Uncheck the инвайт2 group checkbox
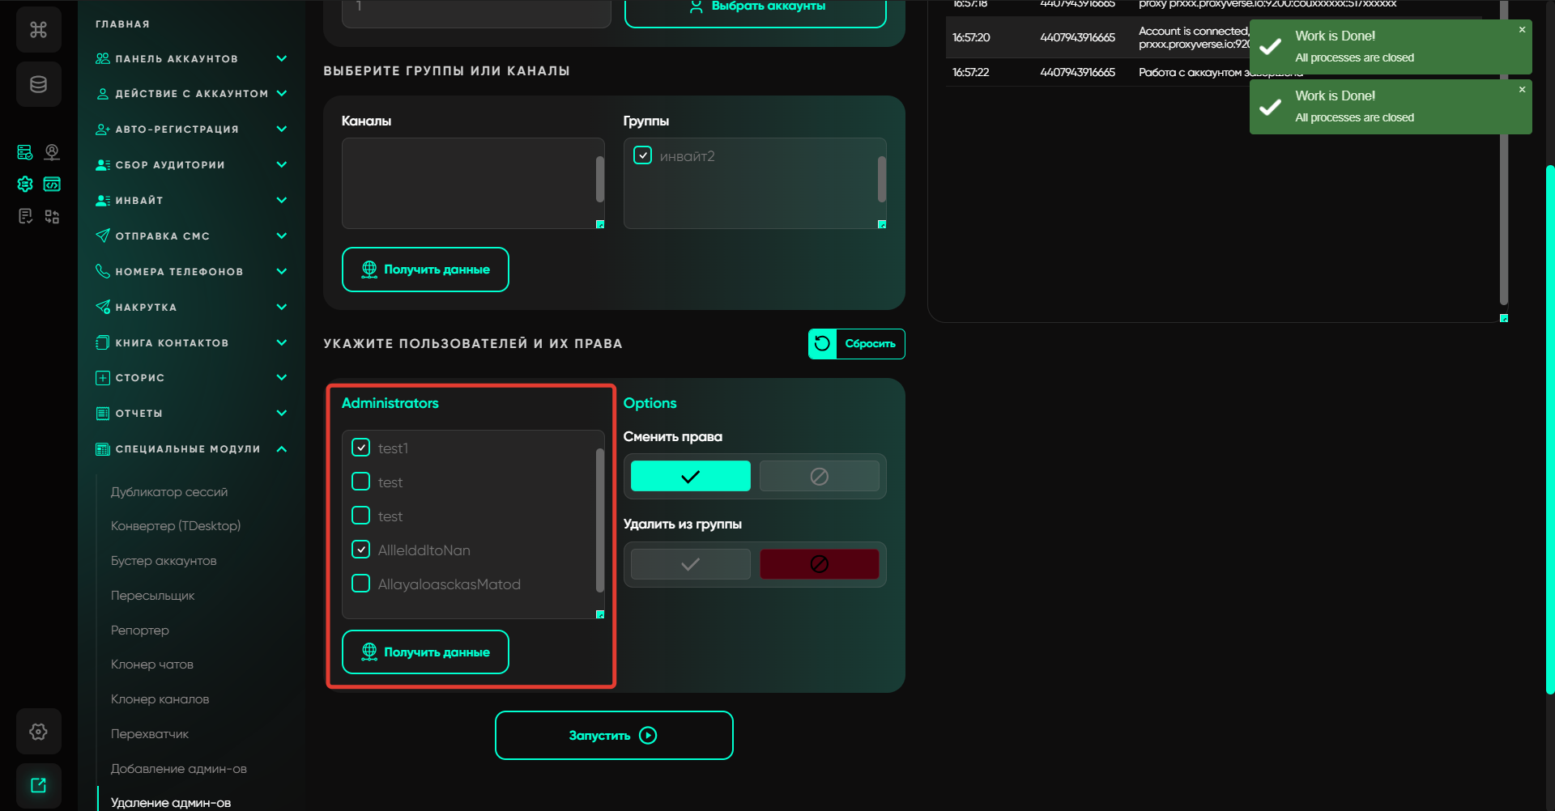 (x=642, y=155)
